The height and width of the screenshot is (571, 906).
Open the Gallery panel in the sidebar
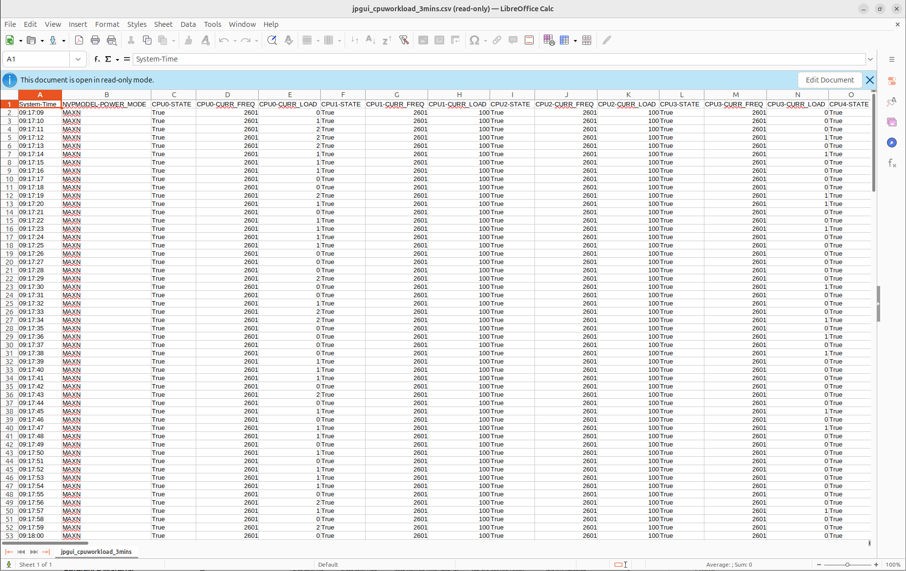892,122
